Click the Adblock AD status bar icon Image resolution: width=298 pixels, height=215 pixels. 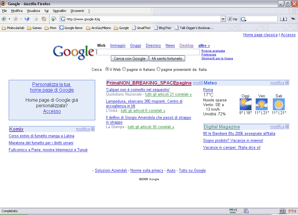coord(283,211)
